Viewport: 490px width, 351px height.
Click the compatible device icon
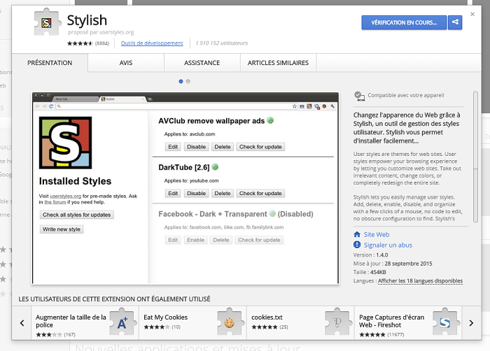(x=359, y=96)
